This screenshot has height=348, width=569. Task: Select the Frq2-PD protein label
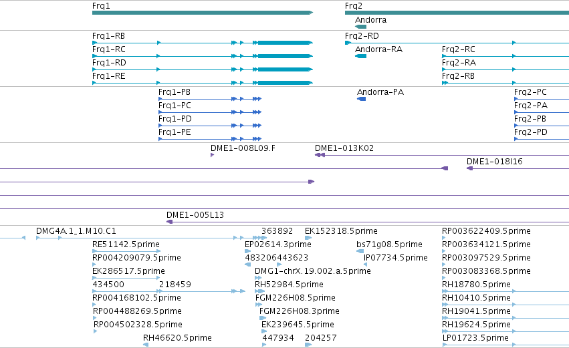530,132
